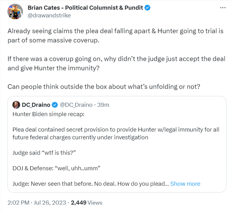Click the 39m timestamp on quoted tweet
Screen dimensions: 232x211
103,105
